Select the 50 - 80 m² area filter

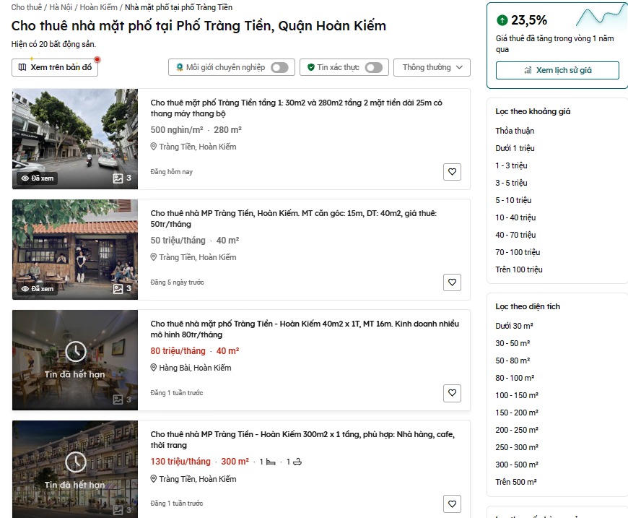513,361
